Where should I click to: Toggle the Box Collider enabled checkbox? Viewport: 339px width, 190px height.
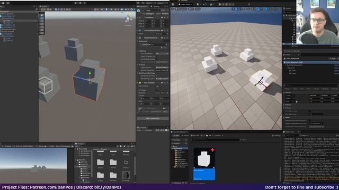pos(142,83)
